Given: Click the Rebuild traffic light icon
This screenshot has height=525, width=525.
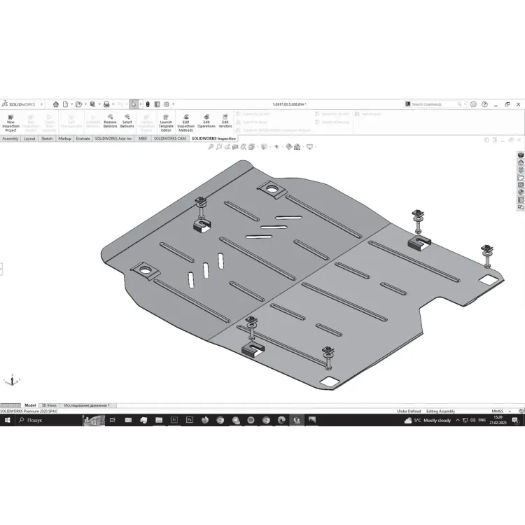Looking at the screenshot, I should pyautogui.click(x=148, y=104).
